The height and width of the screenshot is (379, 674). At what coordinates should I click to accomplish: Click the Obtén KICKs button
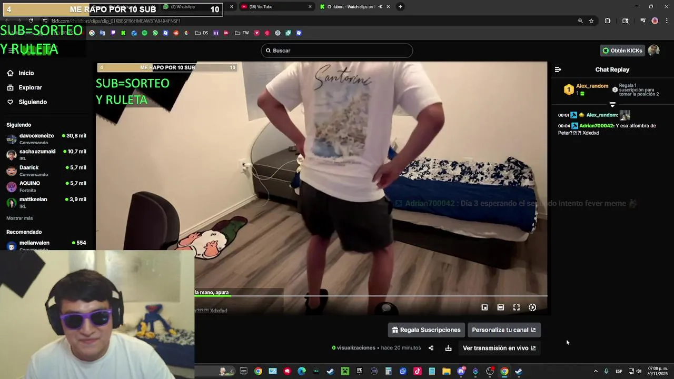pos(622,51)
